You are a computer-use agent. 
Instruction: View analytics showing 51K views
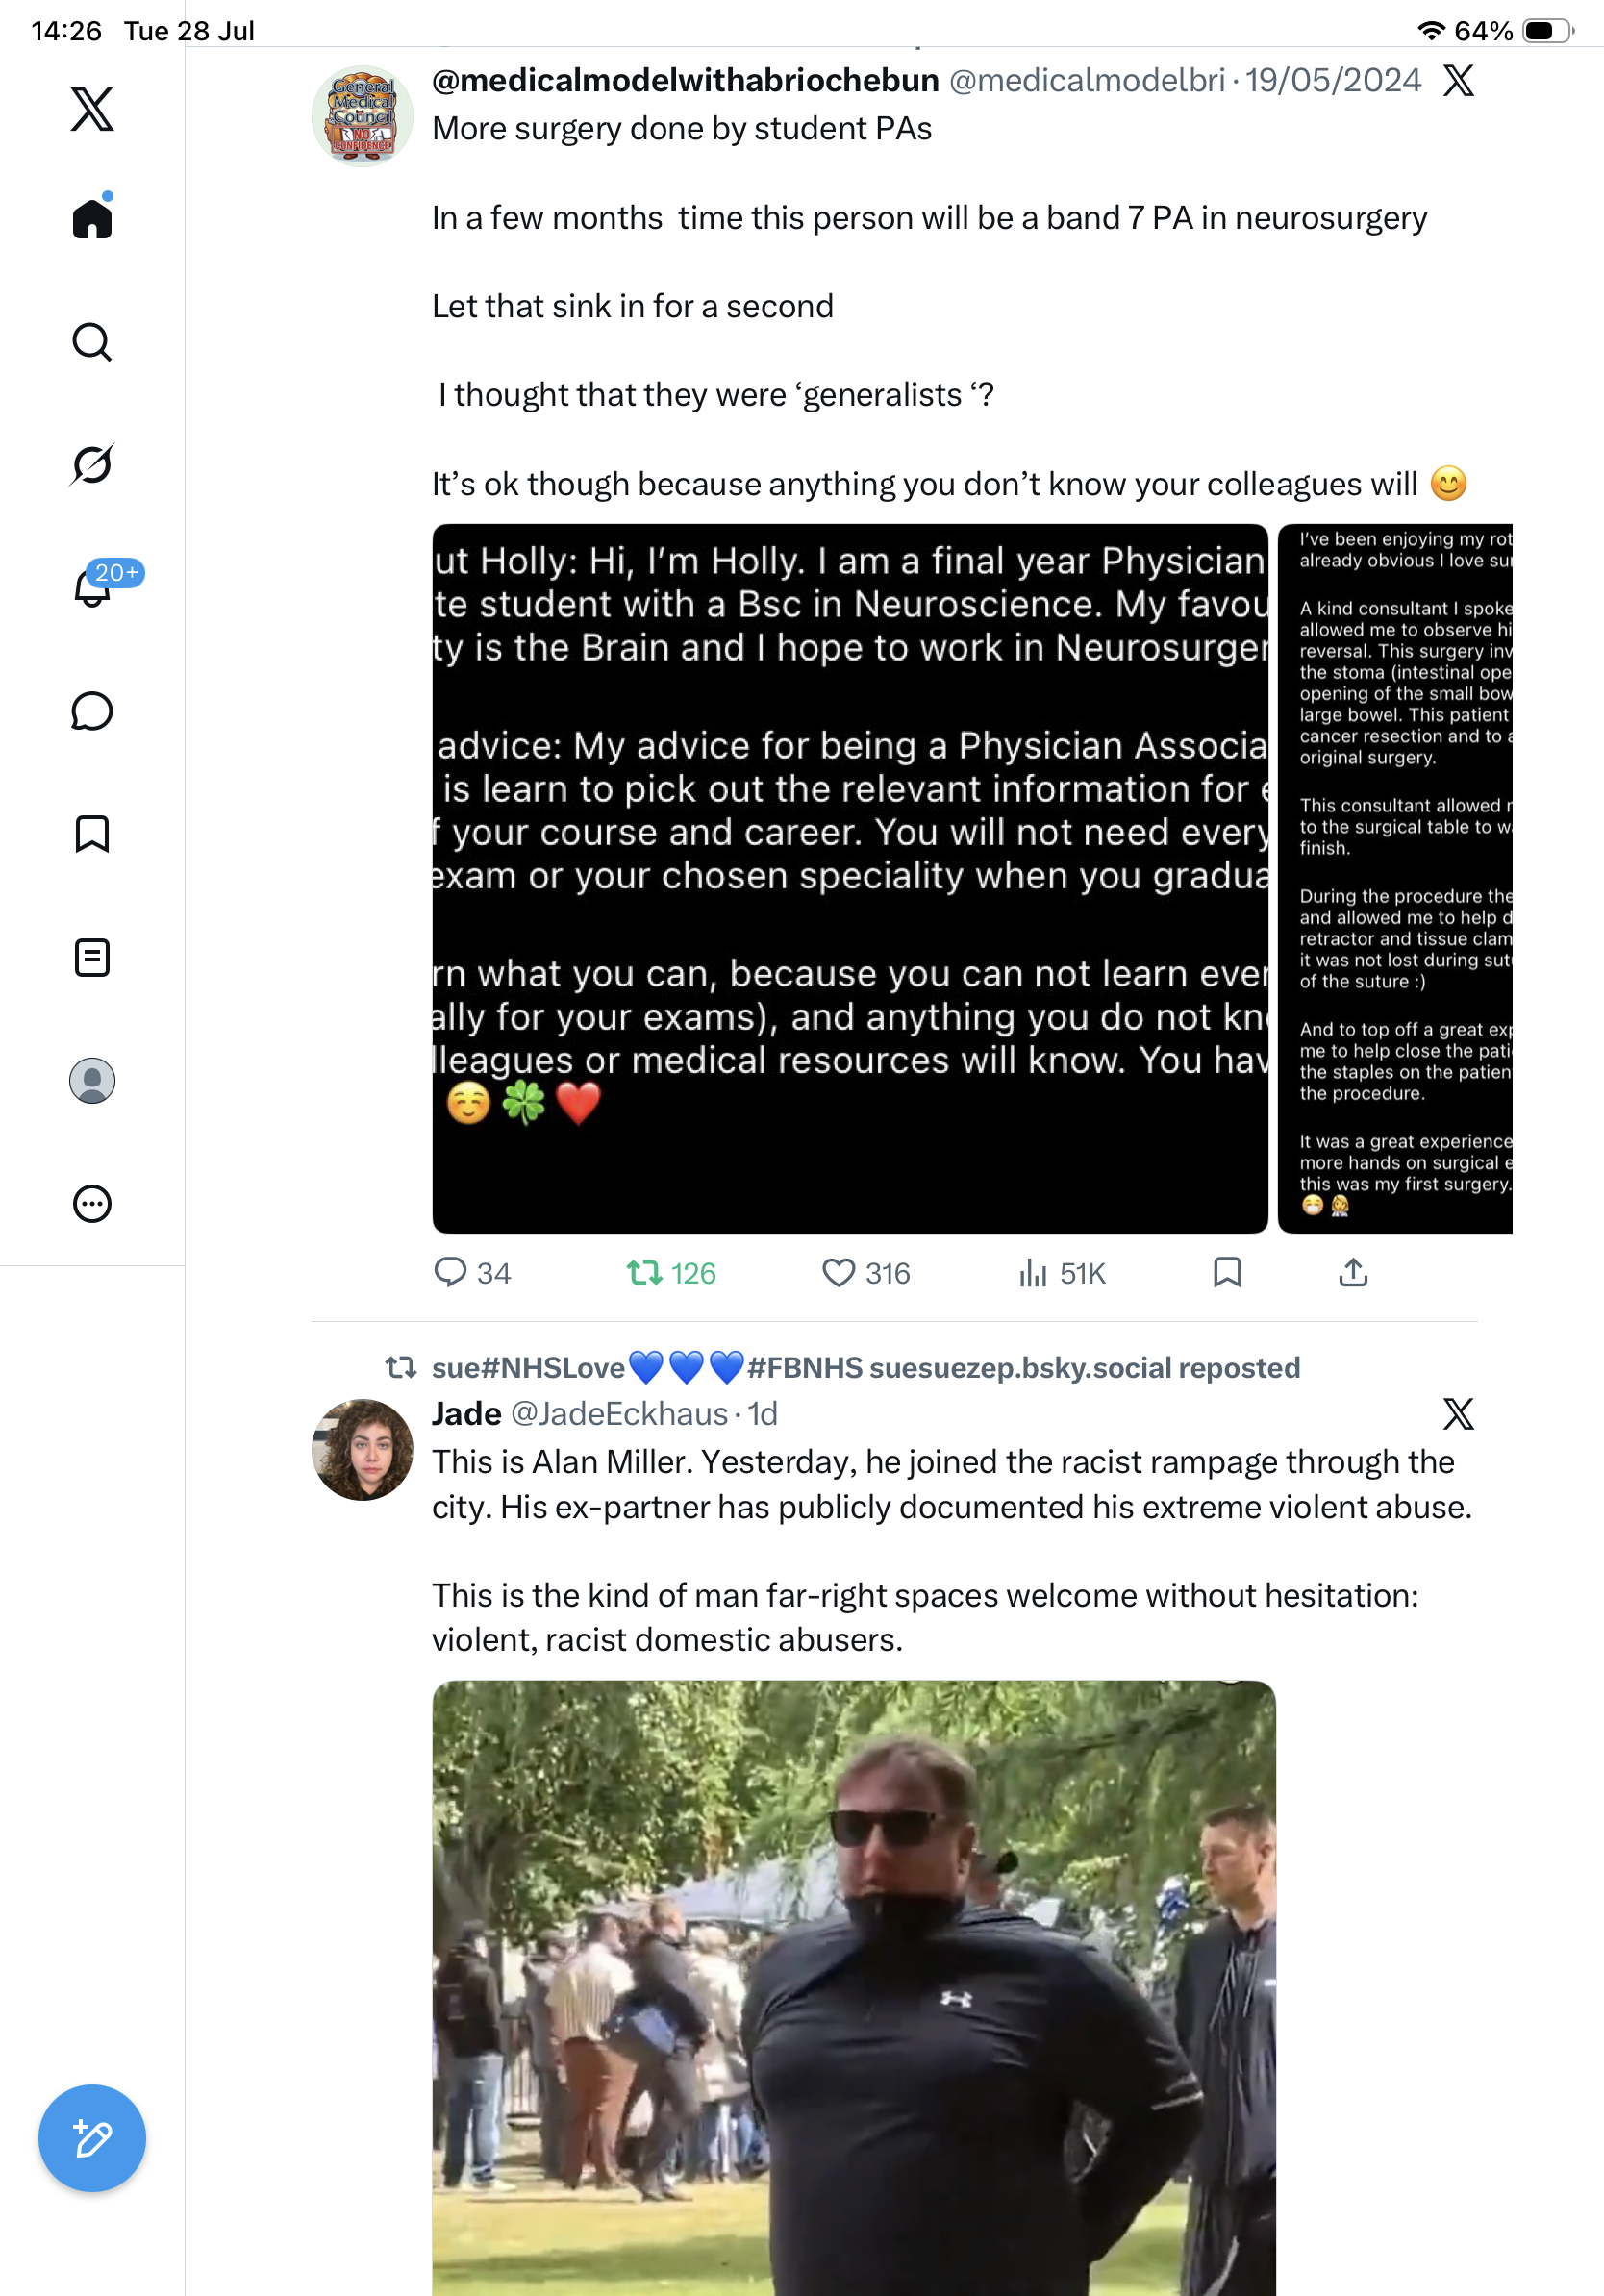point(1061,1273)
